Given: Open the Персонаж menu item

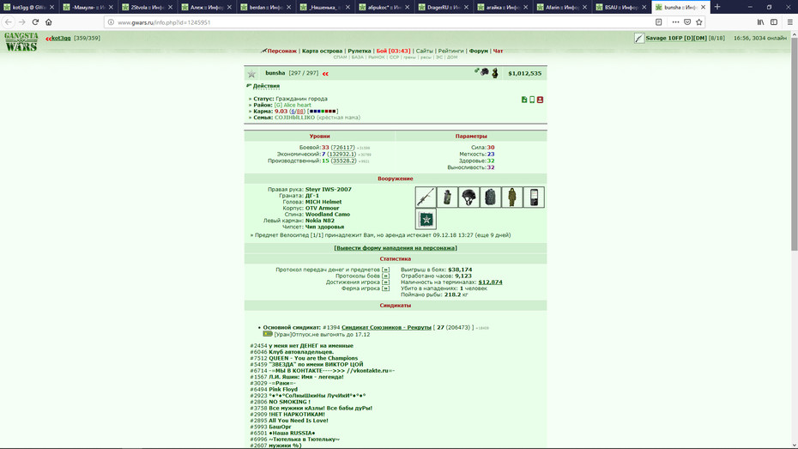Looking at the screenshot, I should 282,51.
